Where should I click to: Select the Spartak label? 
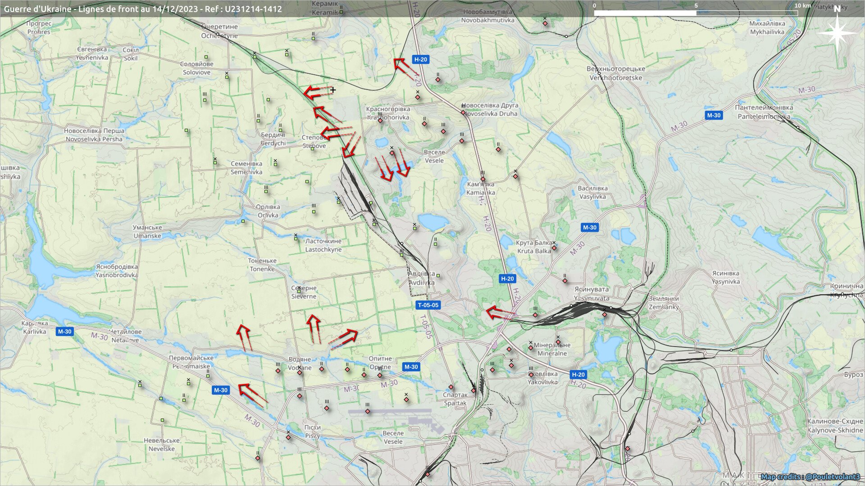pyautogui.click(x=455, y=399)
